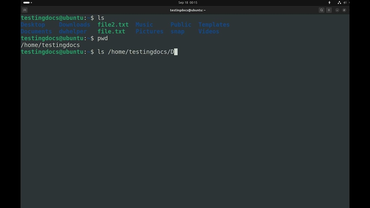Click the Downloads directory name
This screenshot has height=208, width=370.
pyautogui.click(x=75, y=25)
